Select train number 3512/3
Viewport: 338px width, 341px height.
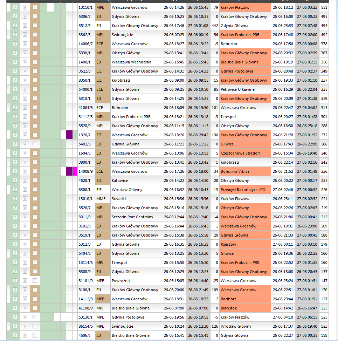coord(84,26)
